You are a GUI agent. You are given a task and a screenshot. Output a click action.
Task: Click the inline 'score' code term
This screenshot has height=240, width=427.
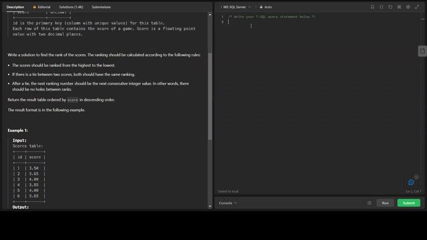click(73, 100)
